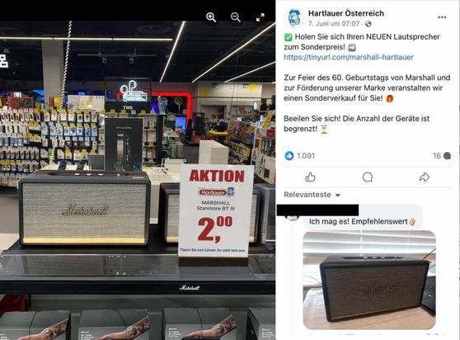
Task: Zoom out of the photo
Action: 236,17
